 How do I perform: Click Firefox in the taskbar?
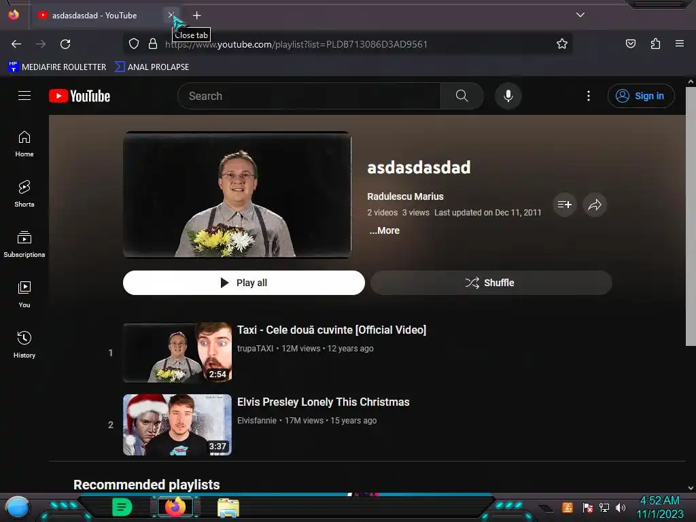(175, 507)
